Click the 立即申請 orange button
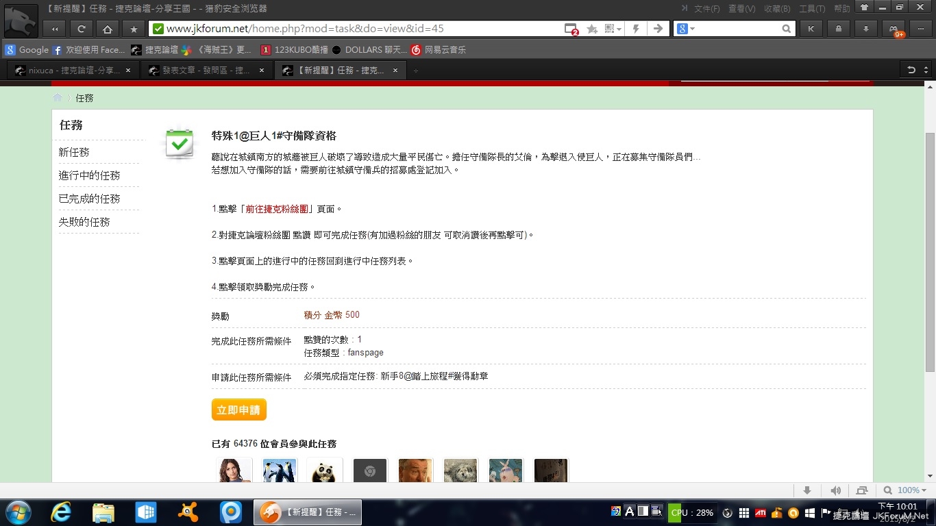Screen dimensions: 936x526 pyautogui.click(x=238, y=410)
